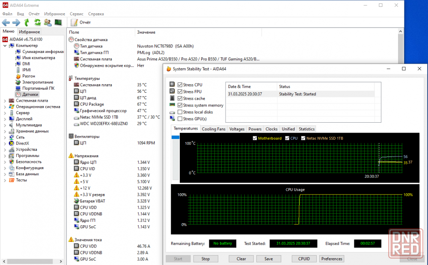Viewport: 428px width, 265px height.
Task: Click the Отчёт report toolbar button
Action: (x=80, y=22)
